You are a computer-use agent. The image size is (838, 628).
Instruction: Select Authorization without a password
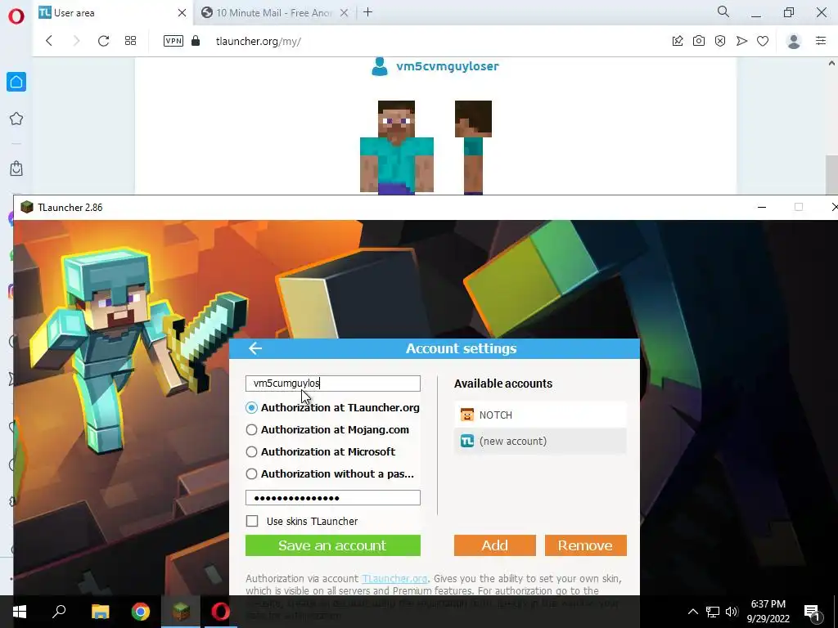330,473
